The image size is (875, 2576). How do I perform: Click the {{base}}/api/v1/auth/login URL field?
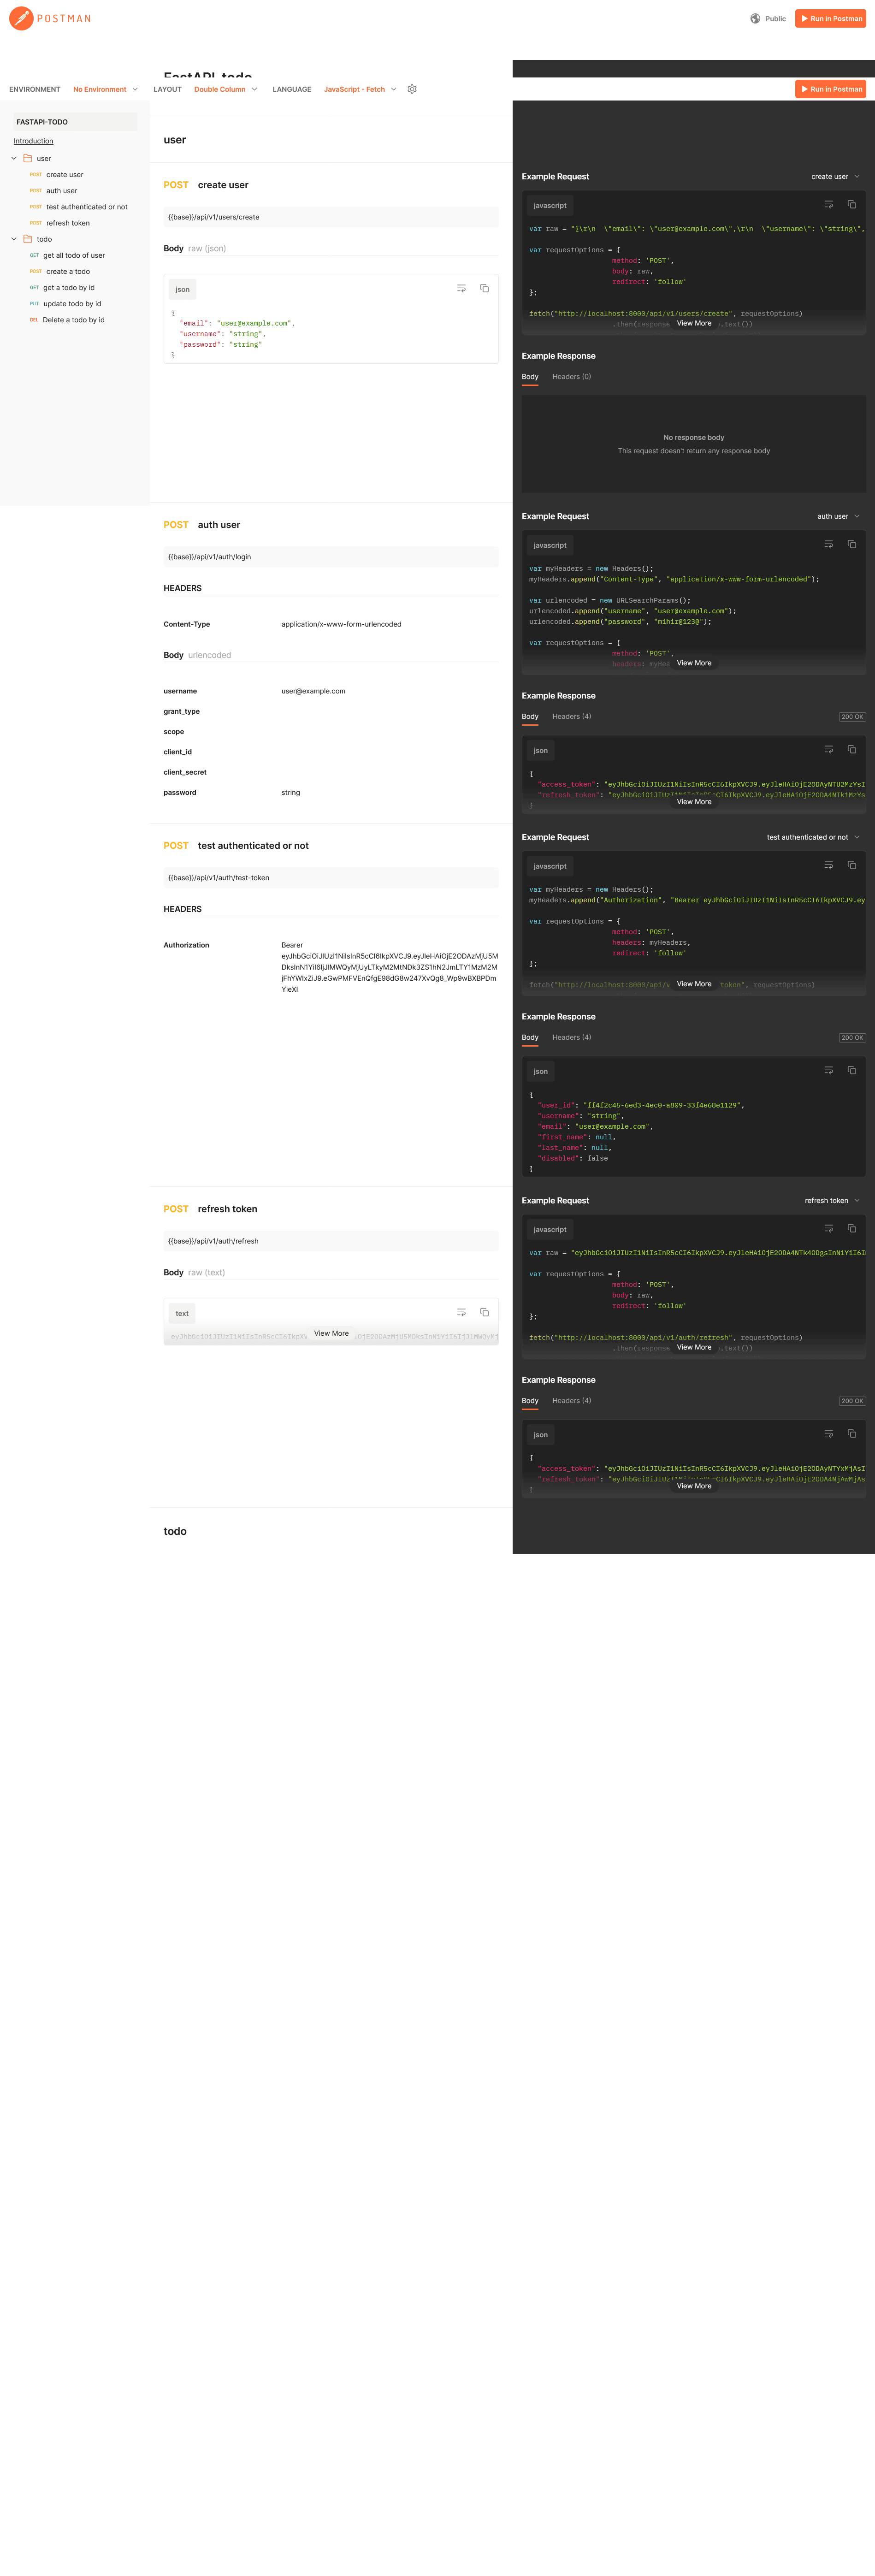331,557
